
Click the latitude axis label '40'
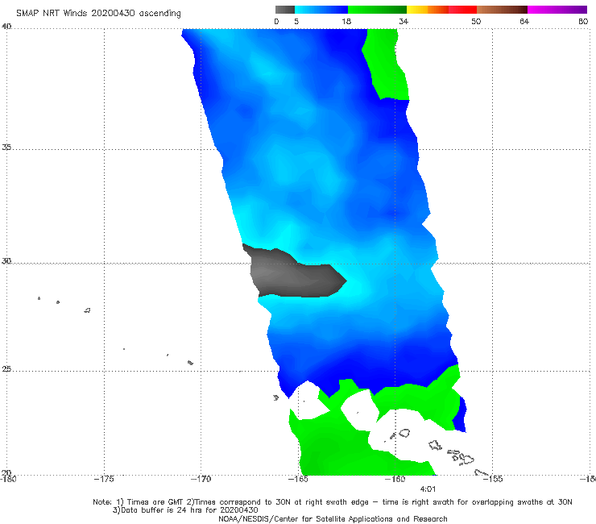pyautogui.click(x=6, y=27)
